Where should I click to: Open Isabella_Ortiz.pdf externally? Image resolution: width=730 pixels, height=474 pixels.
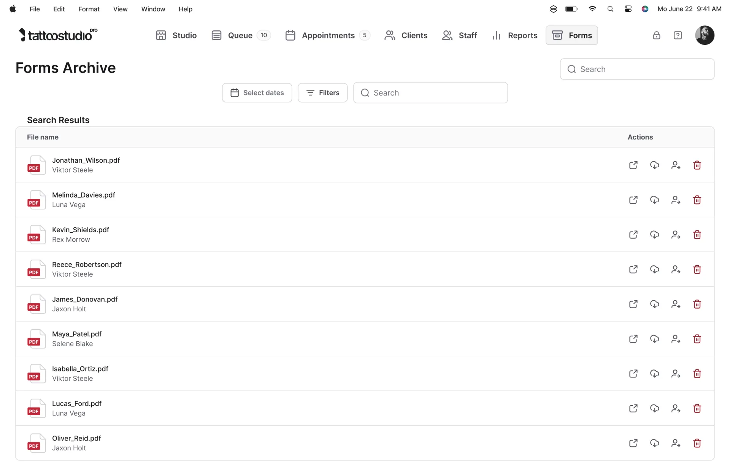pos(633,374)
